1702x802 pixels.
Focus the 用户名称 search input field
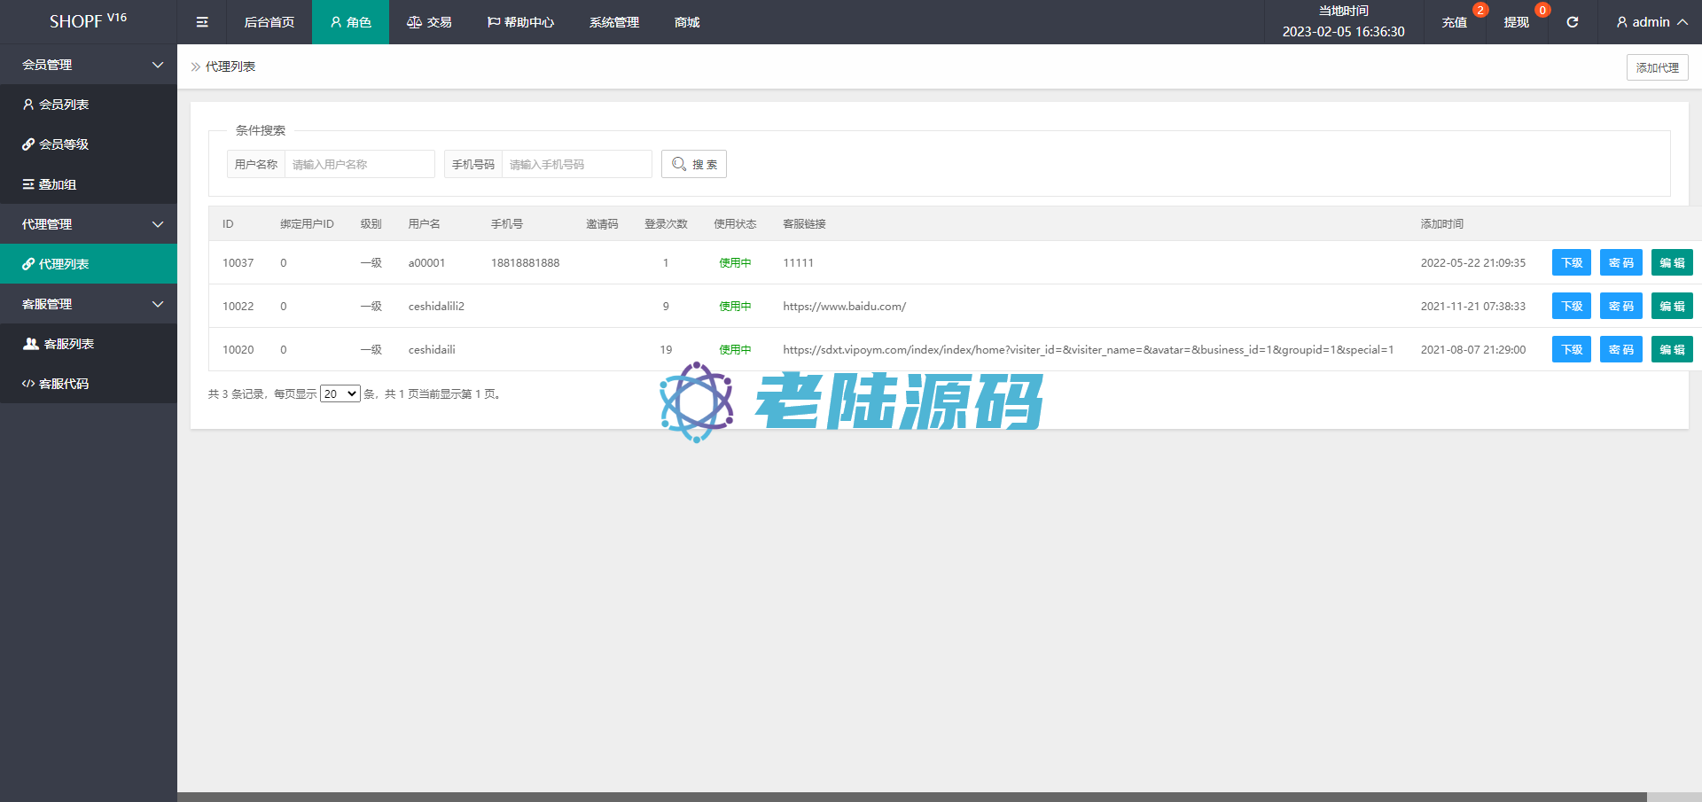[x=359, y=164]
